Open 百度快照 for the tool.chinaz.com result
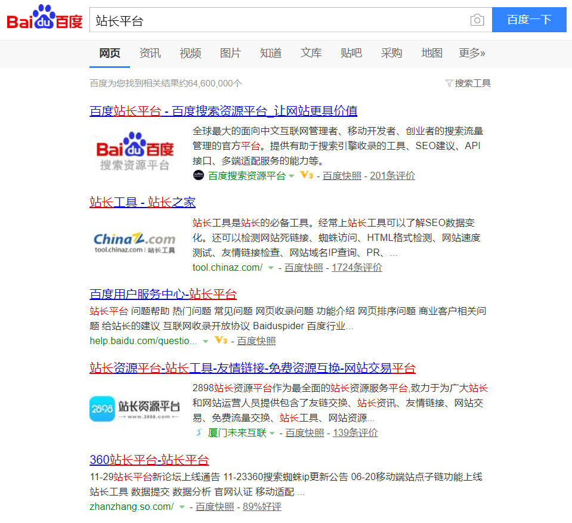 click(x=304, y=268)
